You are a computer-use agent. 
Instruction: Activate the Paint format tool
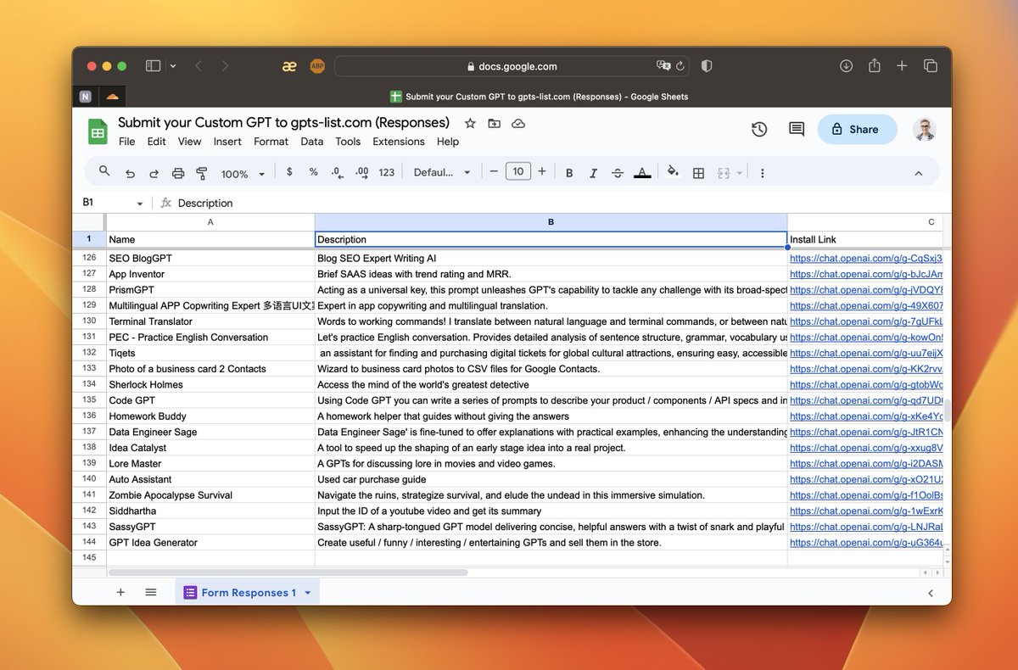click(x=202, y=173)
